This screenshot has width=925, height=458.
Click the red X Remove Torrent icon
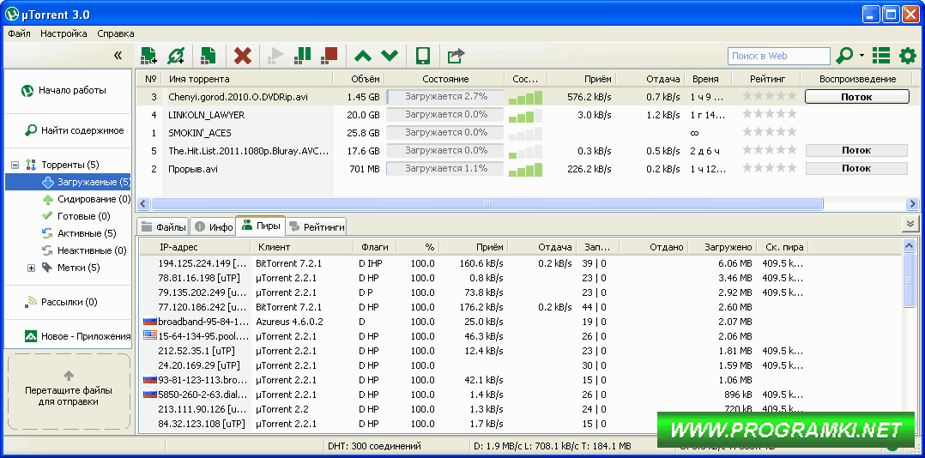pos(243,56)
